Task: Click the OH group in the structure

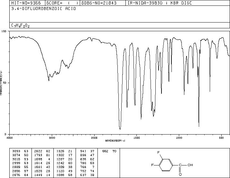Action: (x=190, y=165)
